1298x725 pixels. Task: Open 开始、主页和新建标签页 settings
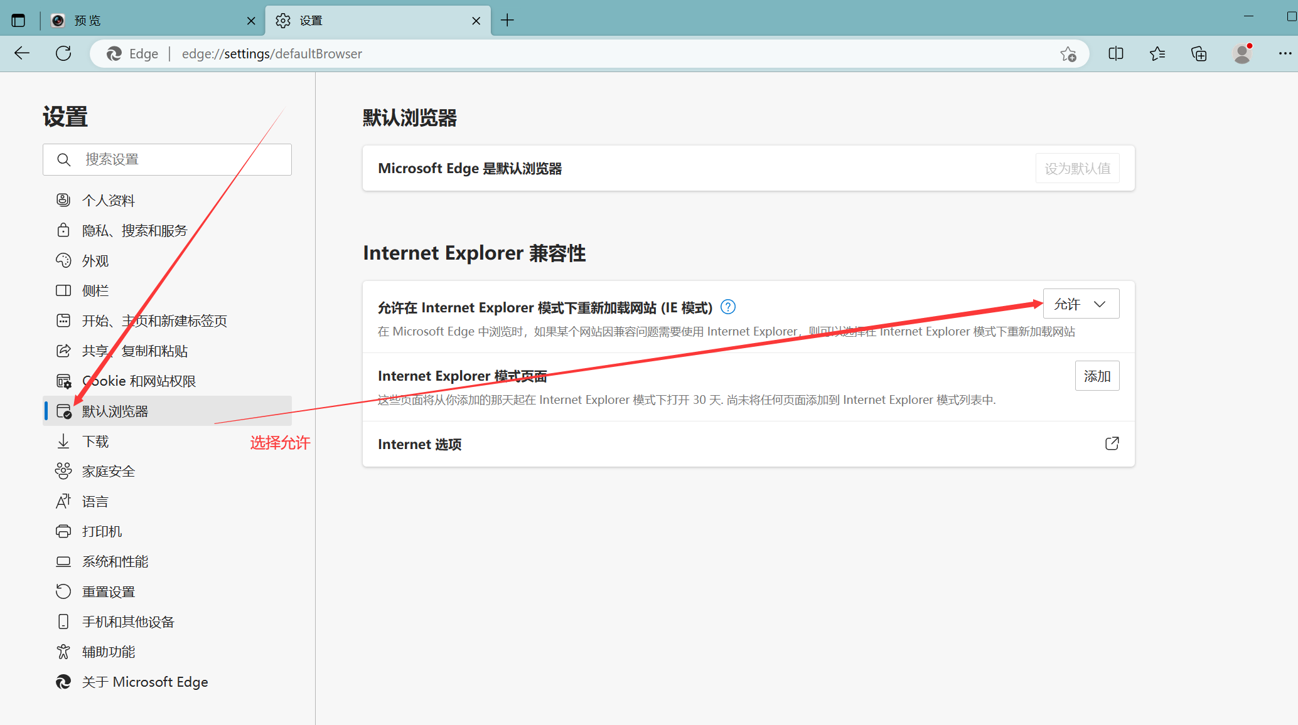pyautogui.click(x=167, y=321)
